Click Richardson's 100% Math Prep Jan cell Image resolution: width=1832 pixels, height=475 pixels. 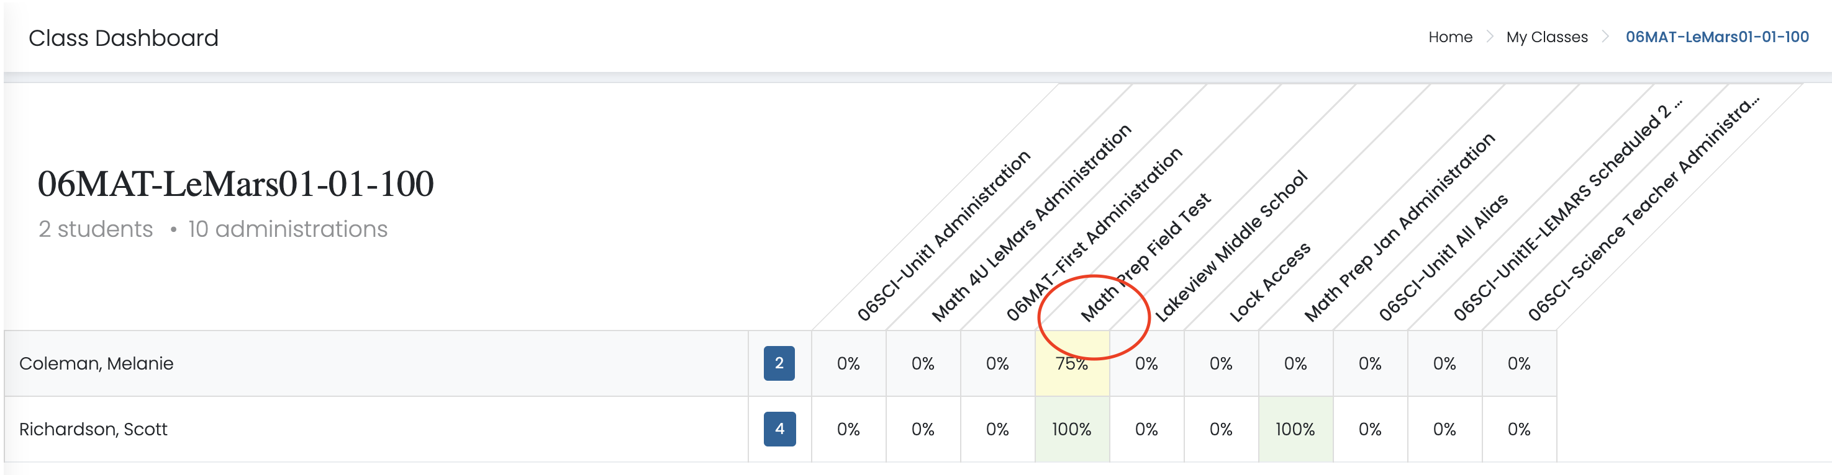pos(1294,429)
